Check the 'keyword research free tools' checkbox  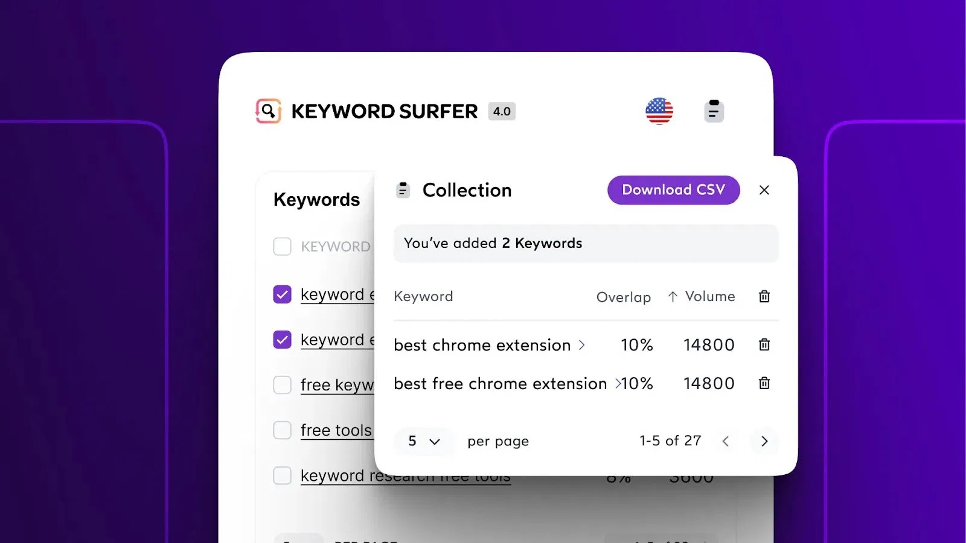pyautogui.click(x=282, y=475)
